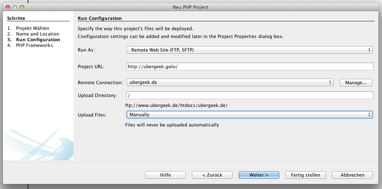Click Fertig stellen to finish
The height and width of the screenshot is (189, 382).
click(x=306, y=175)
